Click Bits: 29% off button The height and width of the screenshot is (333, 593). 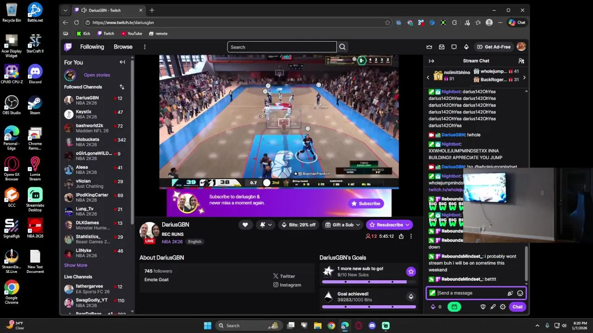click(x=298, y=225)
